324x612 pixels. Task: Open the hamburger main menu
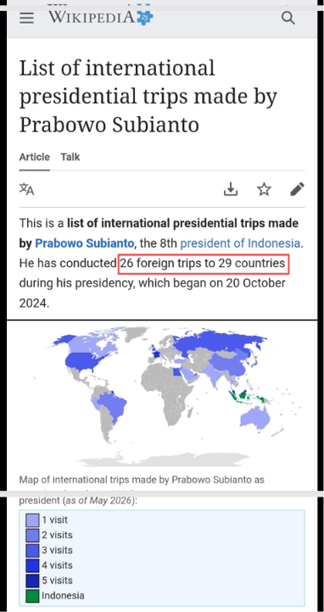coord(26,18)
